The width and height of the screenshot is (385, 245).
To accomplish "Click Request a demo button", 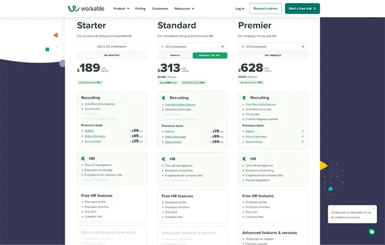I will [266, 9].
